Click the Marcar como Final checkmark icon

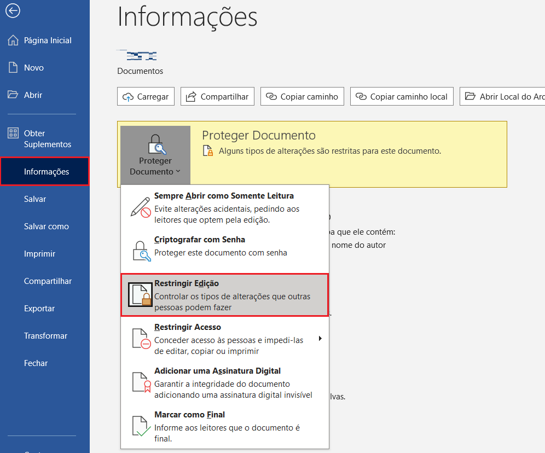click(x=141, y=426)
